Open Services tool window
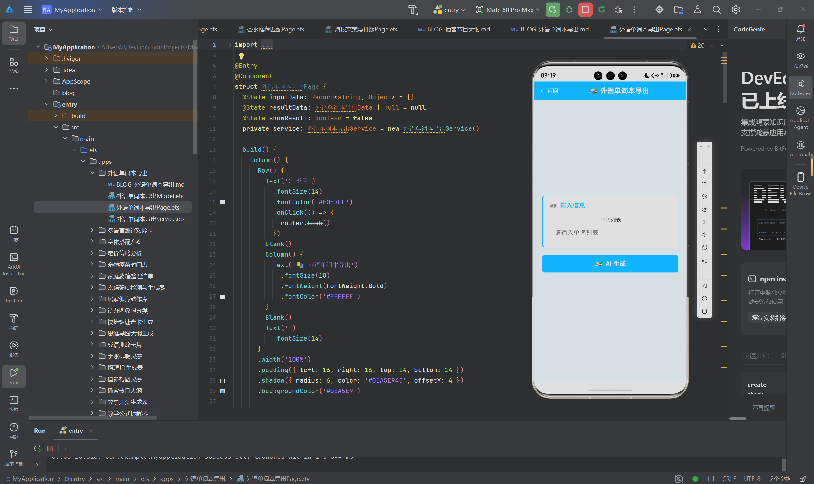The width and height of the screenshot is (814, 484). tap(14, 349)
